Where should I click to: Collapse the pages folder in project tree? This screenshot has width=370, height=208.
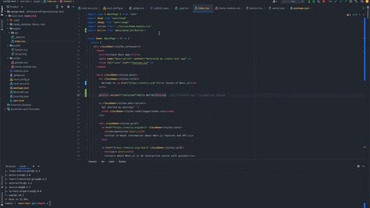[x=8, y=28]
